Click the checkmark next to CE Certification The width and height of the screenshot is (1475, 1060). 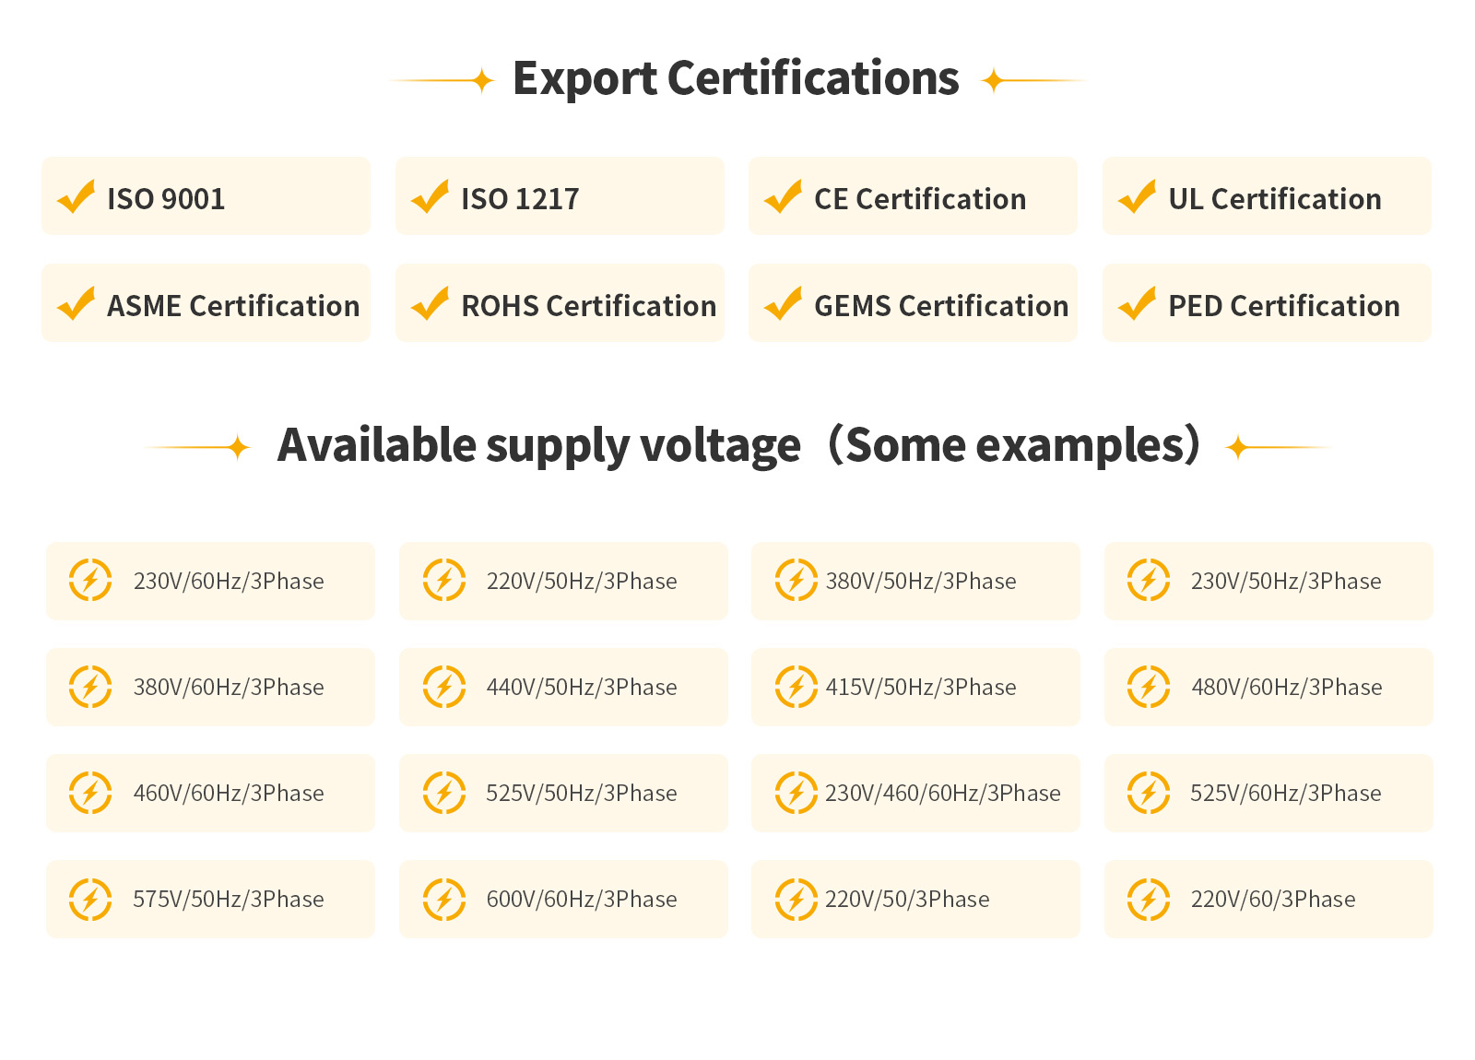784,196
